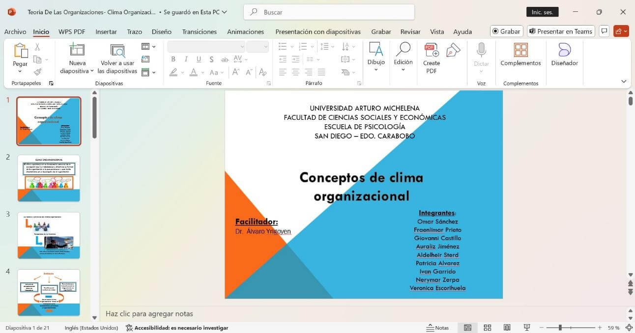
Task: Open the slide layout dropdown
Action: (x=148, y=47)
